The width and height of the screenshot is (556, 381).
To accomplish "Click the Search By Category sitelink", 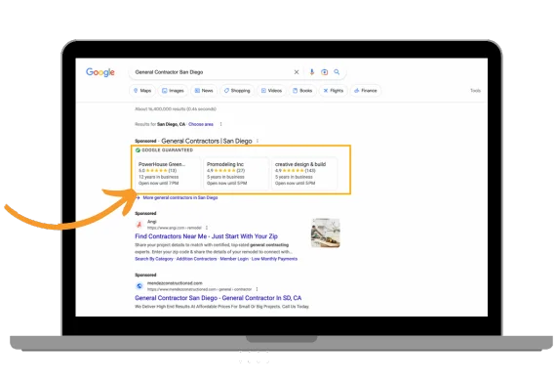I will point(154,259).
